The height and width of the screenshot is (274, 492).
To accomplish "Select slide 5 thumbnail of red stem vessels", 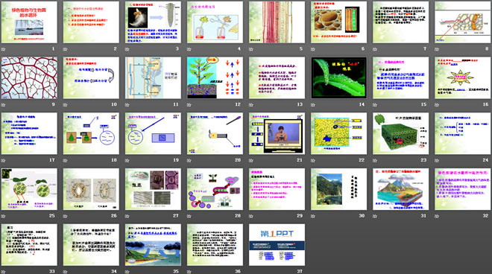I will tap(277, 22).
